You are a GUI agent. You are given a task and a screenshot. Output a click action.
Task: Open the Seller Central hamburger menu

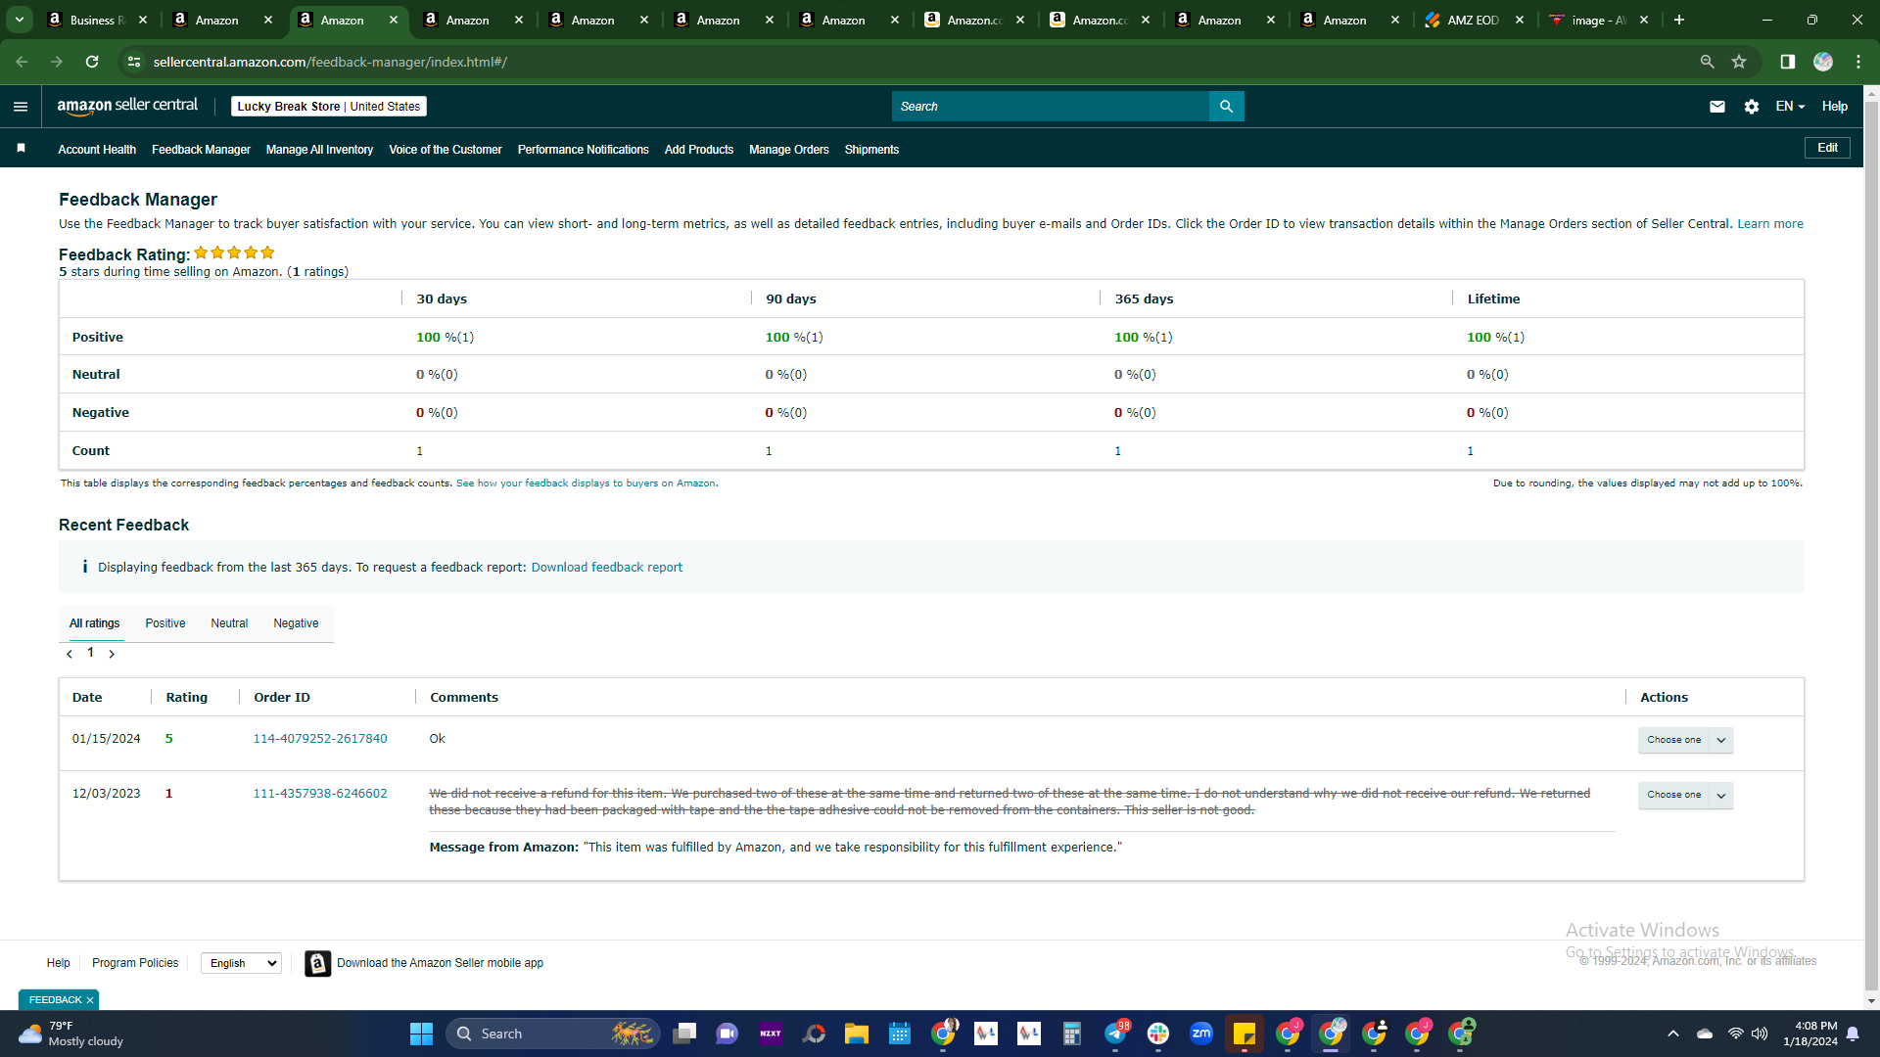21,107
